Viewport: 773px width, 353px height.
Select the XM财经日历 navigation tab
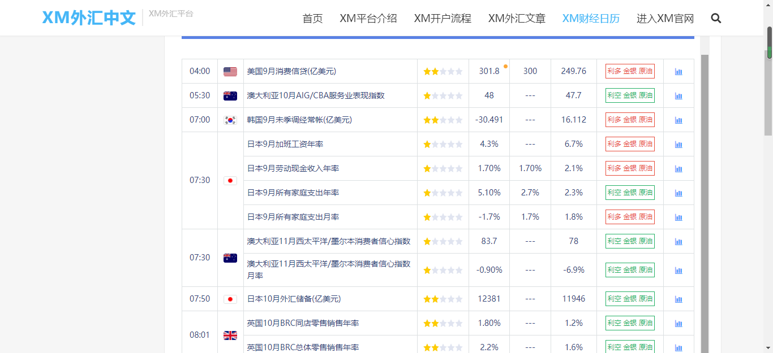click(x=591, y=18)
